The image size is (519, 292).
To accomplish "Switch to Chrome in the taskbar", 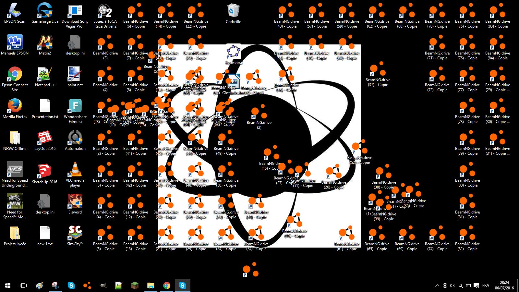I will click(166, 286).
